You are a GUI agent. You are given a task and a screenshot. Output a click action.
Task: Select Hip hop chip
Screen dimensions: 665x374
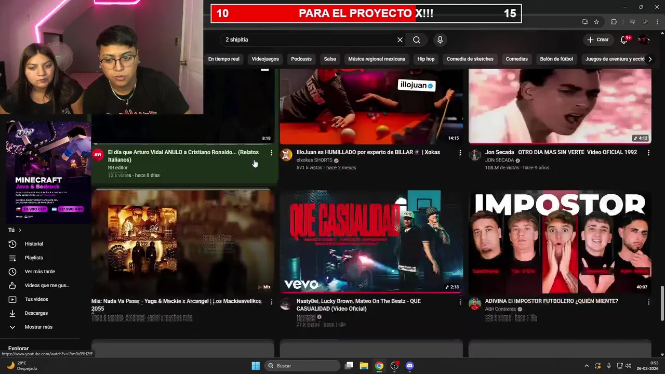pos(426,59)
